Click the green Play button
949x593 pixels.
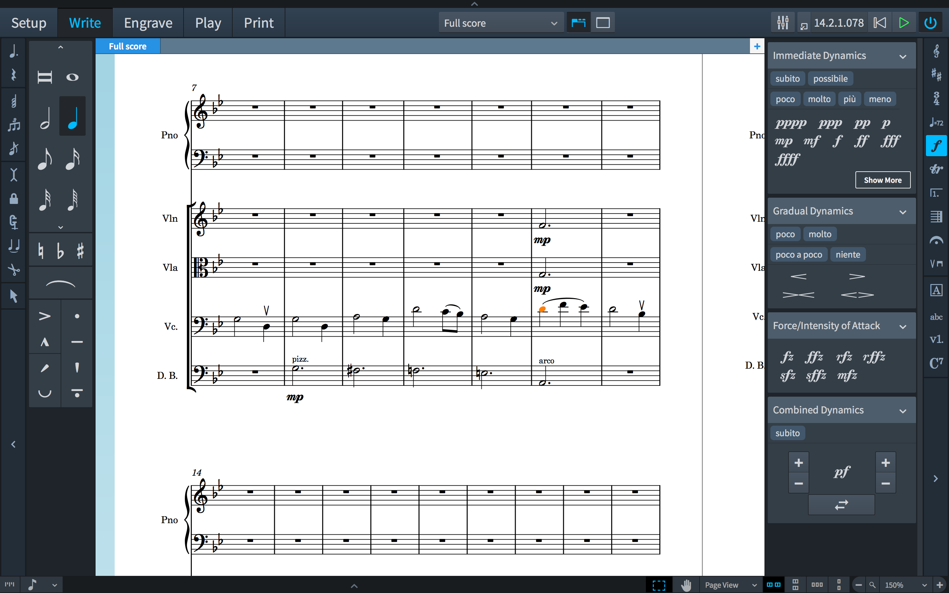coord(904,23)
